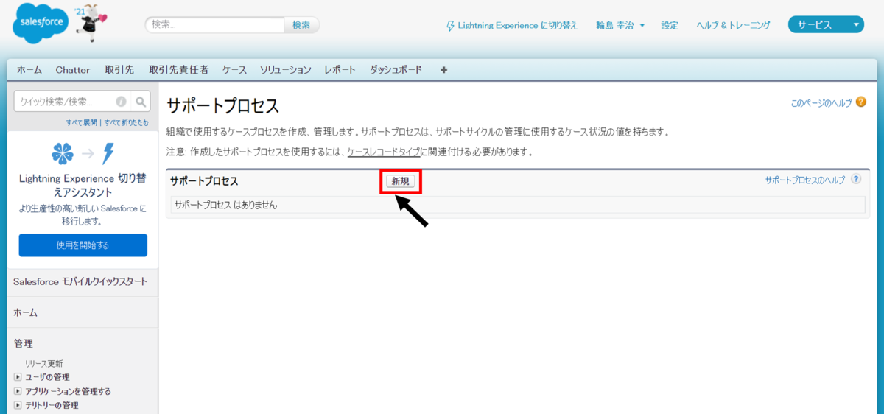Open リリース更新 in sidebar
The image size is (884, 414).
coord(44,363)
